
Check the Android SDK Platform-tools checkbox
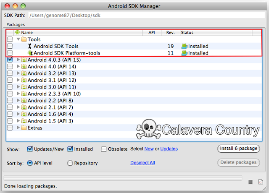pos(10,52)
